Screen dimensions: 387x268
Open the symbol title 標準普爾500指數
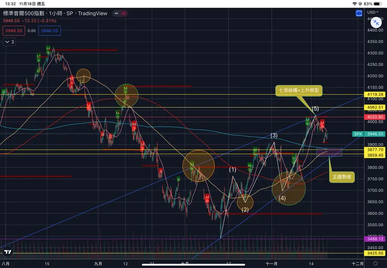click(x=24, y=13)
